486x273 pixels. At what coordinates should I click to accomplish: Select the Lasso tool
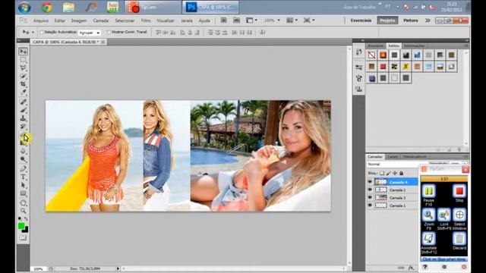pyautogui.click(x=24, y=67)
